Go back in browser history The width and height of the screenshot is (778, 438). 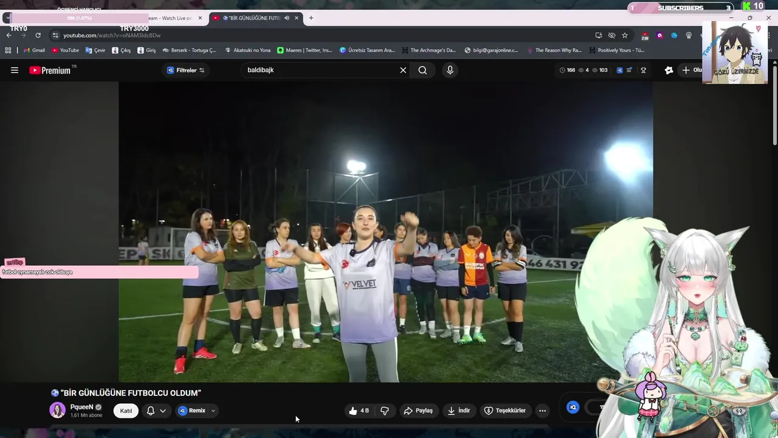tap(9, 35)
